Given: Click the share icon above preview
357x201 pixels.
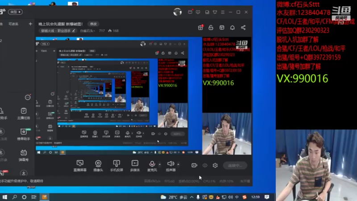Looking at the screenshot, I should (243, 28).
